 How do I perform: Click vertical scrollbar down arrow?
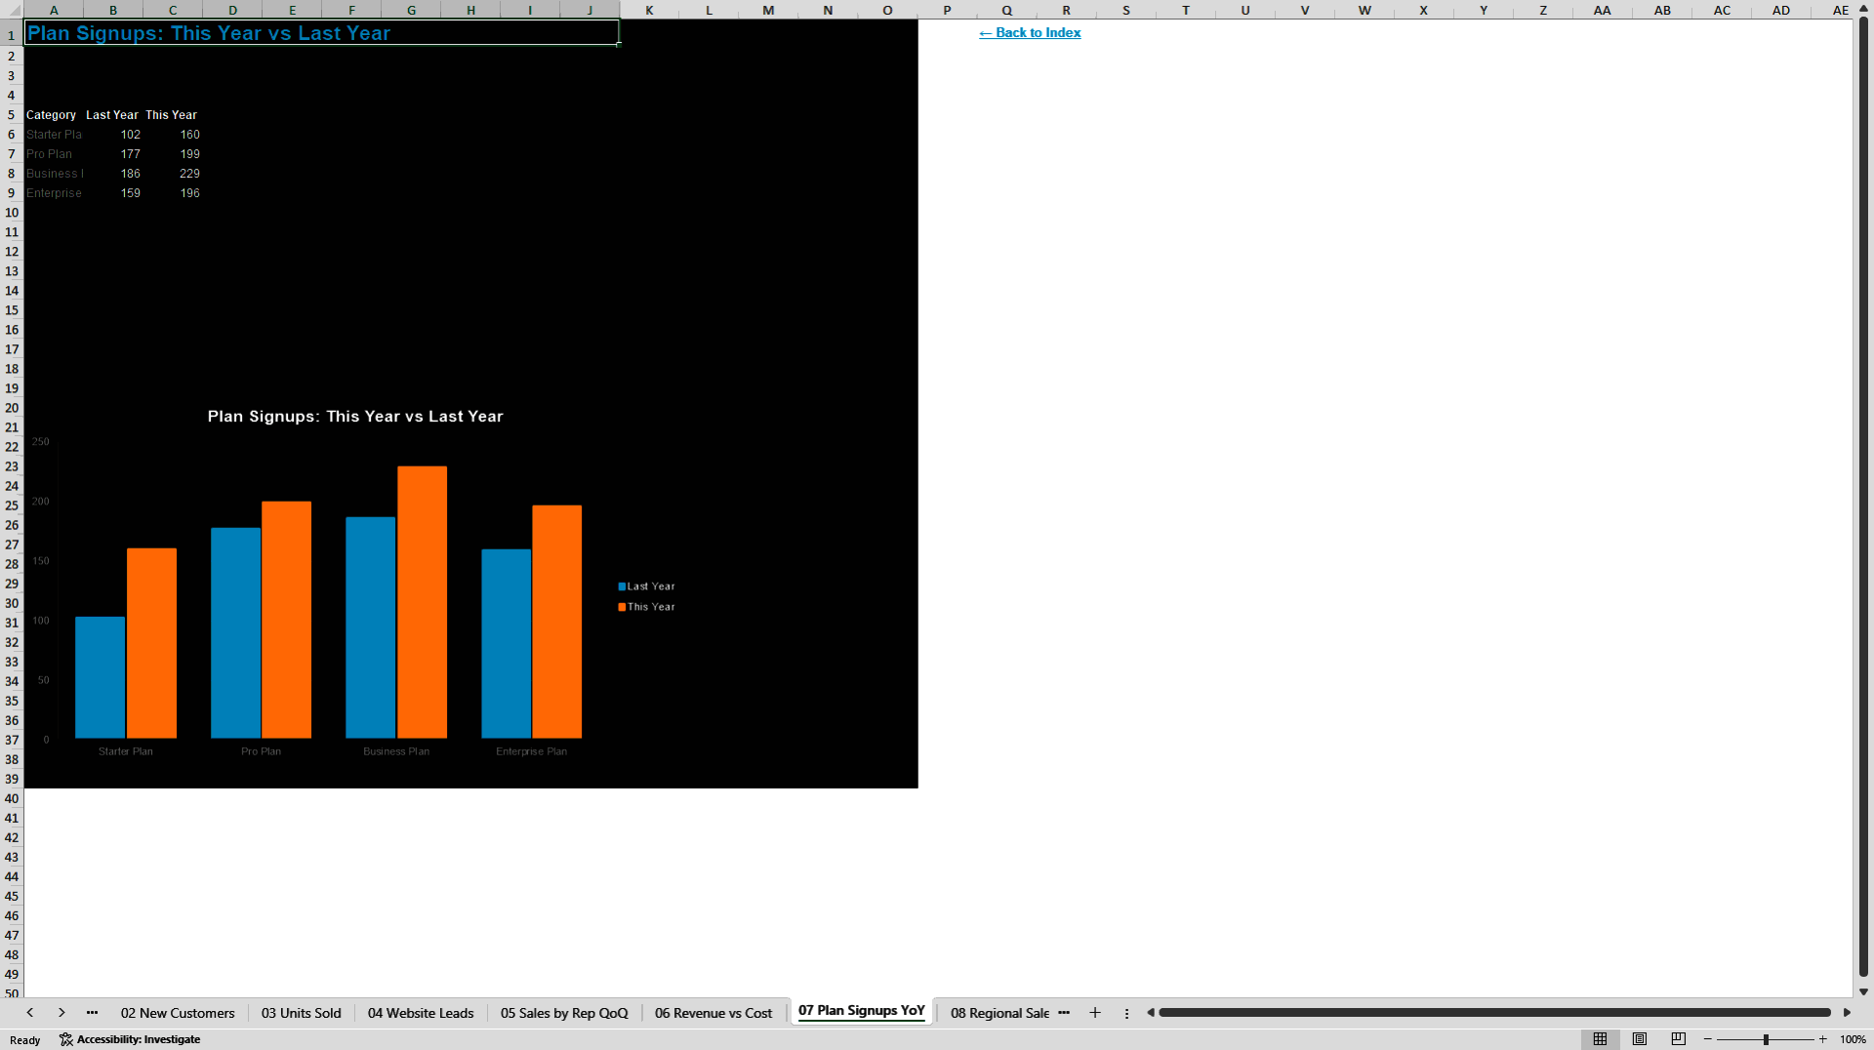coord(1863,991)
